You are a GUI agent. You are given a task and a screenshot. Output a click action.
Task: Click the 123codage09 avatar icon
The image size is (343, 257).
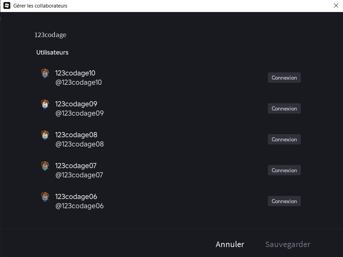pos(45,105)
